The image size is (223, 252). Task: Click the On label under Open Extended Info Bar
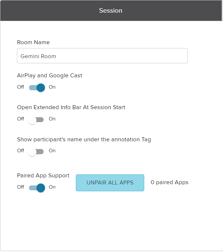52,119
